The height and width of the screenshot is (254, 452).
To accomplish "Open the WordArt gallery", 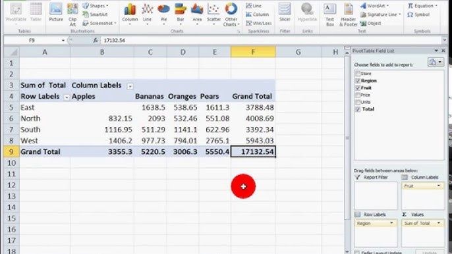I will [x=374, y=6].
